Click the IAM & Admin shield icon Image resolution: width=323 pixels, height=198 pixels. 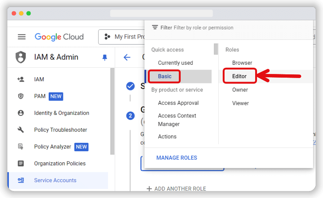[21, 57]
